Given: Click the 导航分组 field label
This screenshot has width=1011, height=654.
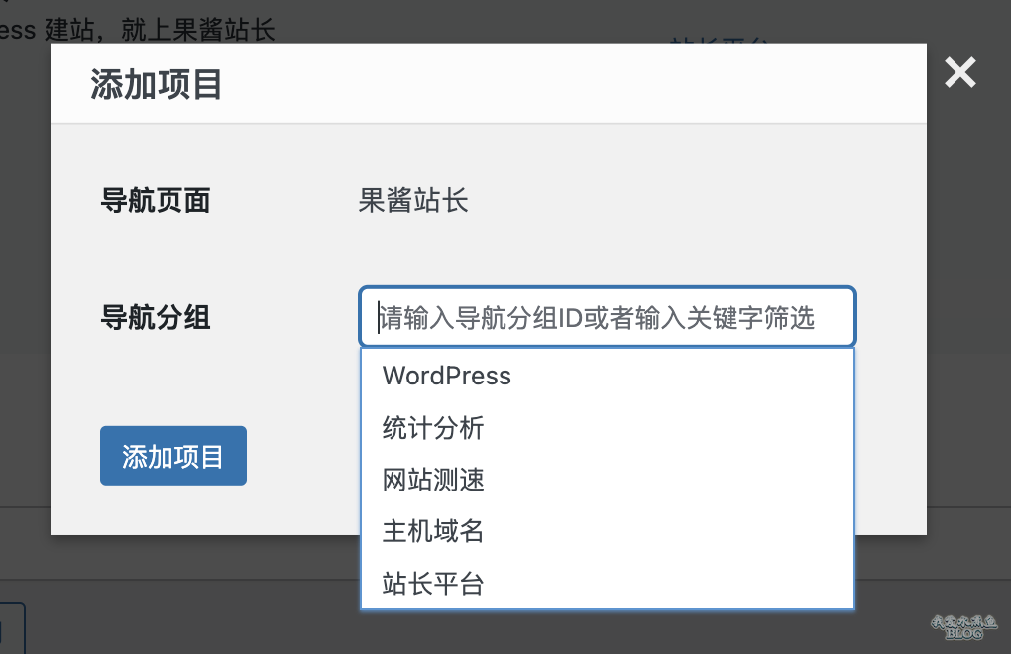Looking at the screenshot, I should 156,317.
